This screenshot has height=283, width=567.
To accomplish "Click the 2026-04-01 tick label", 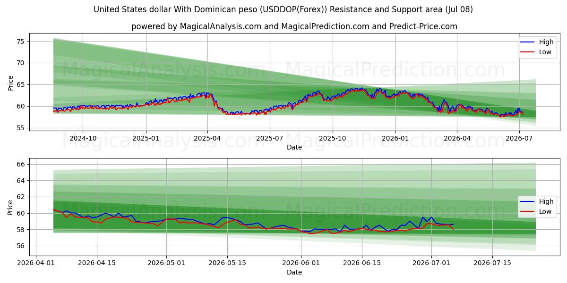I will point(37,263).
